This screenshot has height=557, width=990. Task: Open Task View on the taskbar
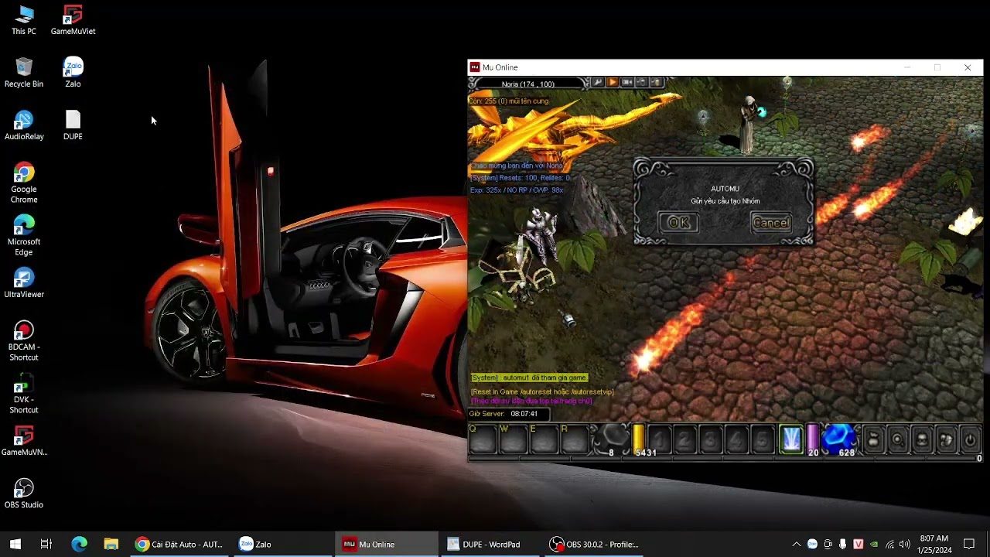[46, 544]
